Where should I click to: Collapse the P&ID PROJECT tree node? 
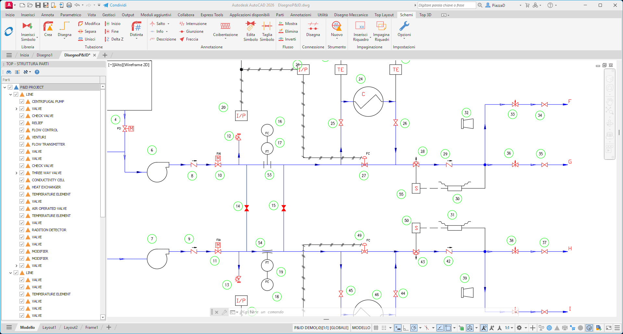5,87
